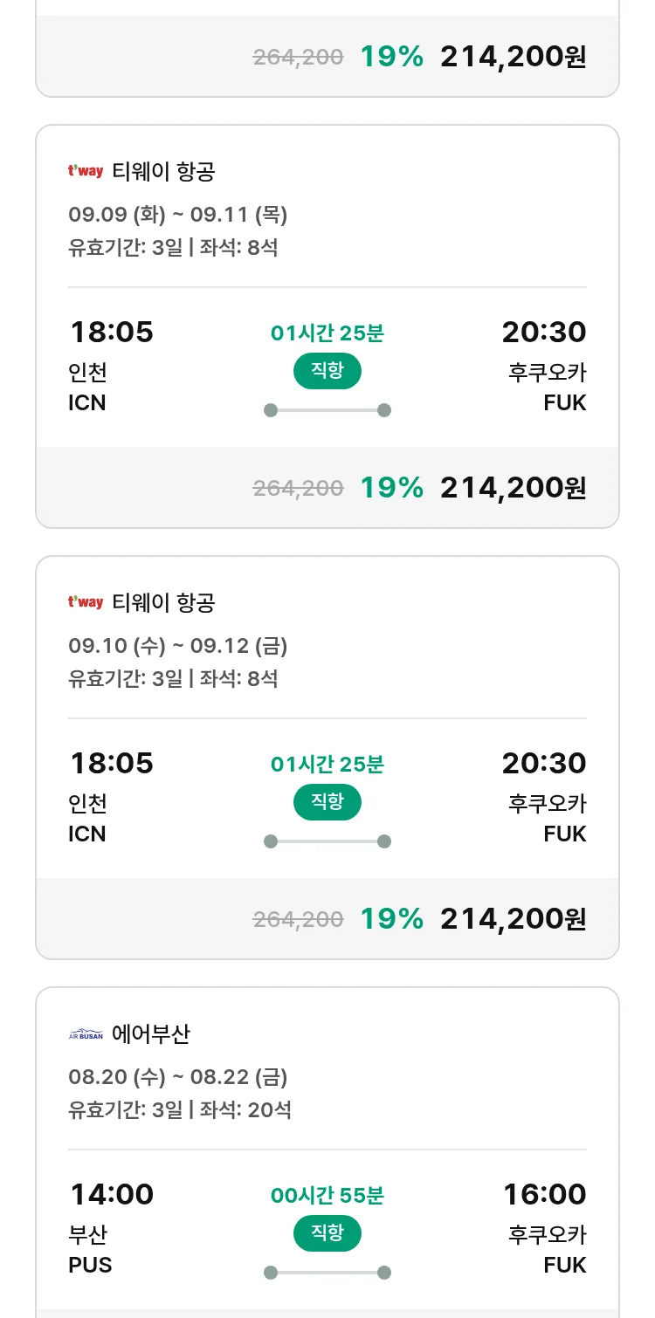Click route line on Air Busan flight
This screenshot has height=1318, width=655.
click(327, 1273)
